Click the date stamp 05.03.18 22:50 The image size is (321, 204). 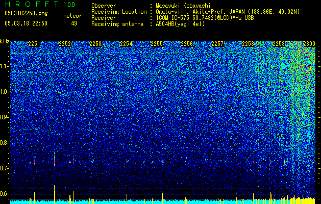pos(26,23)
